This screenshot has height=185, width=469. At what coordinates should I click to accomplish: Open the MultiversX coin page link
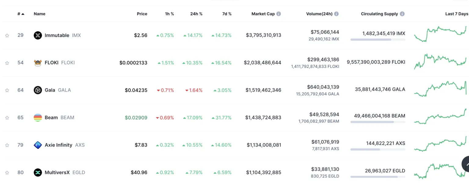[57, 172]
